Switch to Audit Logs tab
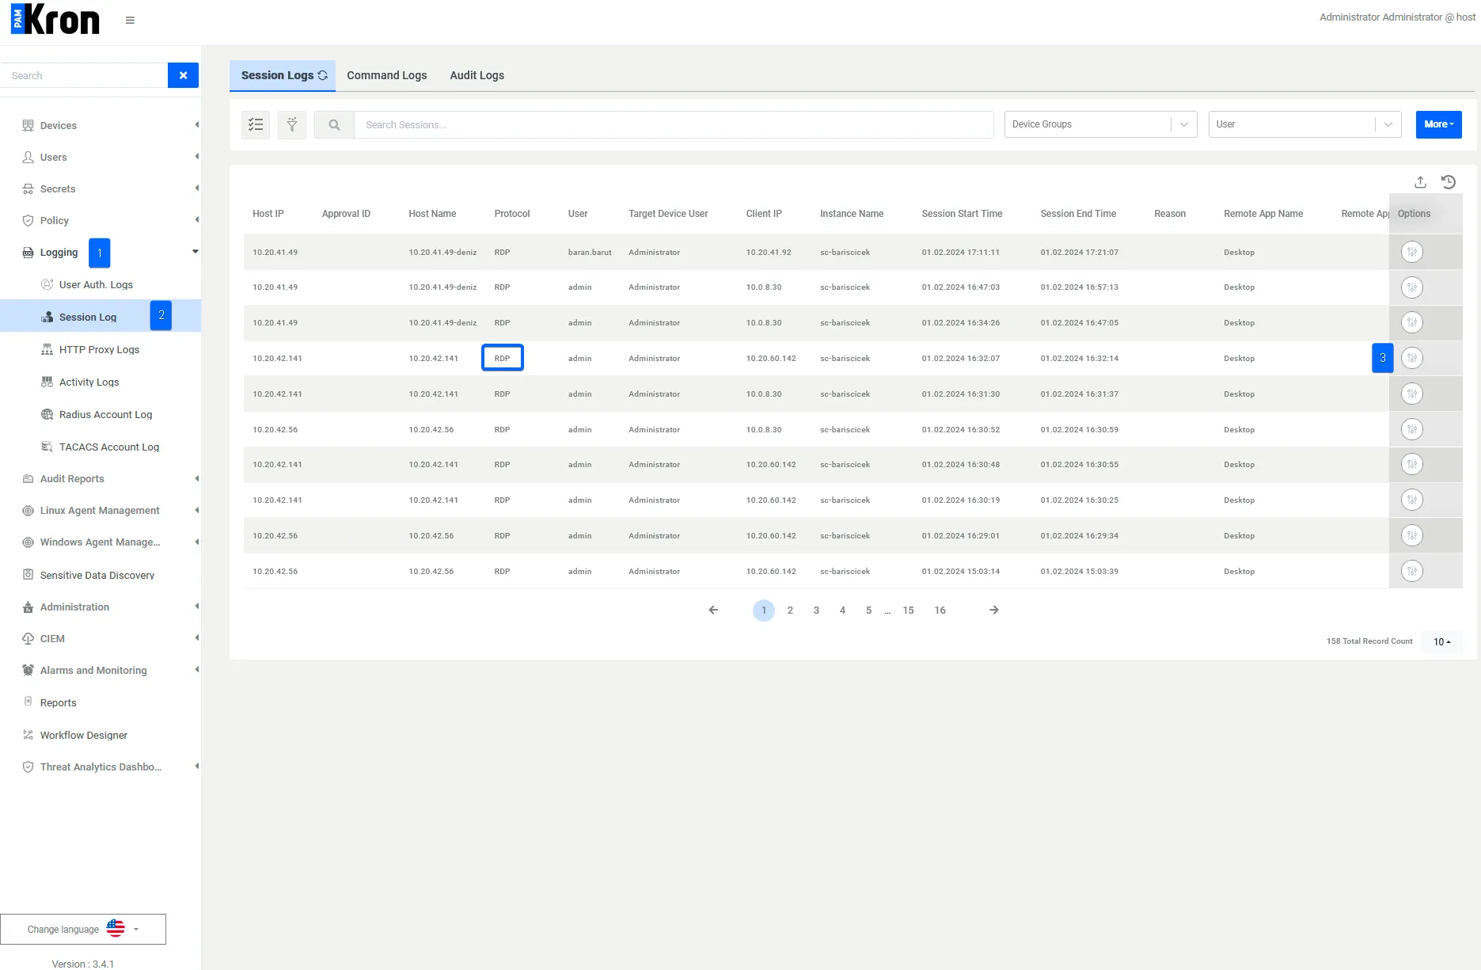Viewport: 1481px width, 970px height. (477, 75)
